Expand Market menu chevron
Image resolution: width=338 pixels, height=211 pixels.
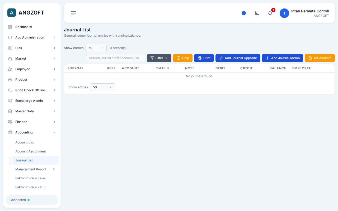tap(54, 59)
